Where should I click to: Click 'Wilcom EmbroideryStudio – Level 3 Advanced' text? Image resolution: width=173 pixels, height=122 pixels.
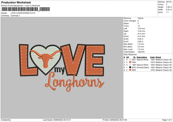[x=20, y=6]
